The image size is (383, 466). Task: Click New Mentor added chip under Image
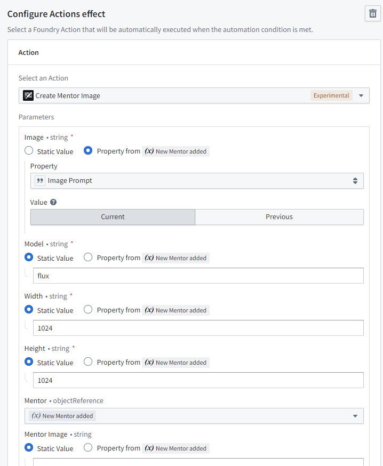point(175,151)
